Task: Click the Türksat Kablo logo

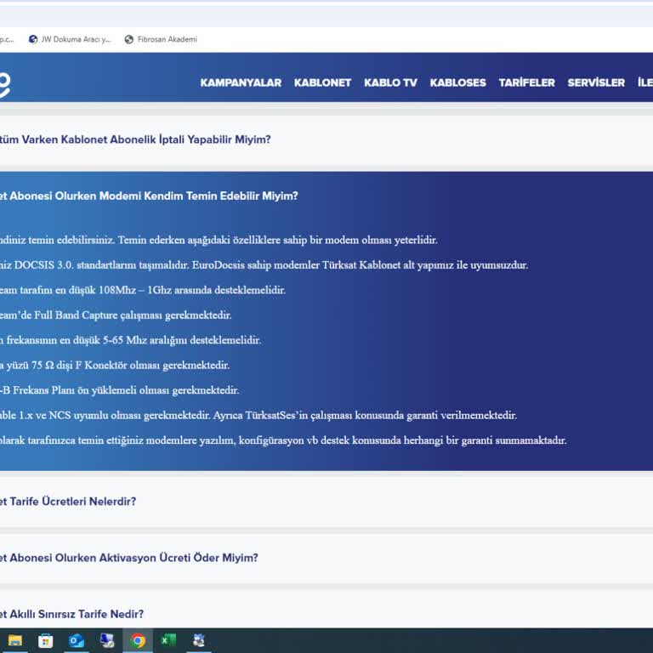Action: point(4,85)
